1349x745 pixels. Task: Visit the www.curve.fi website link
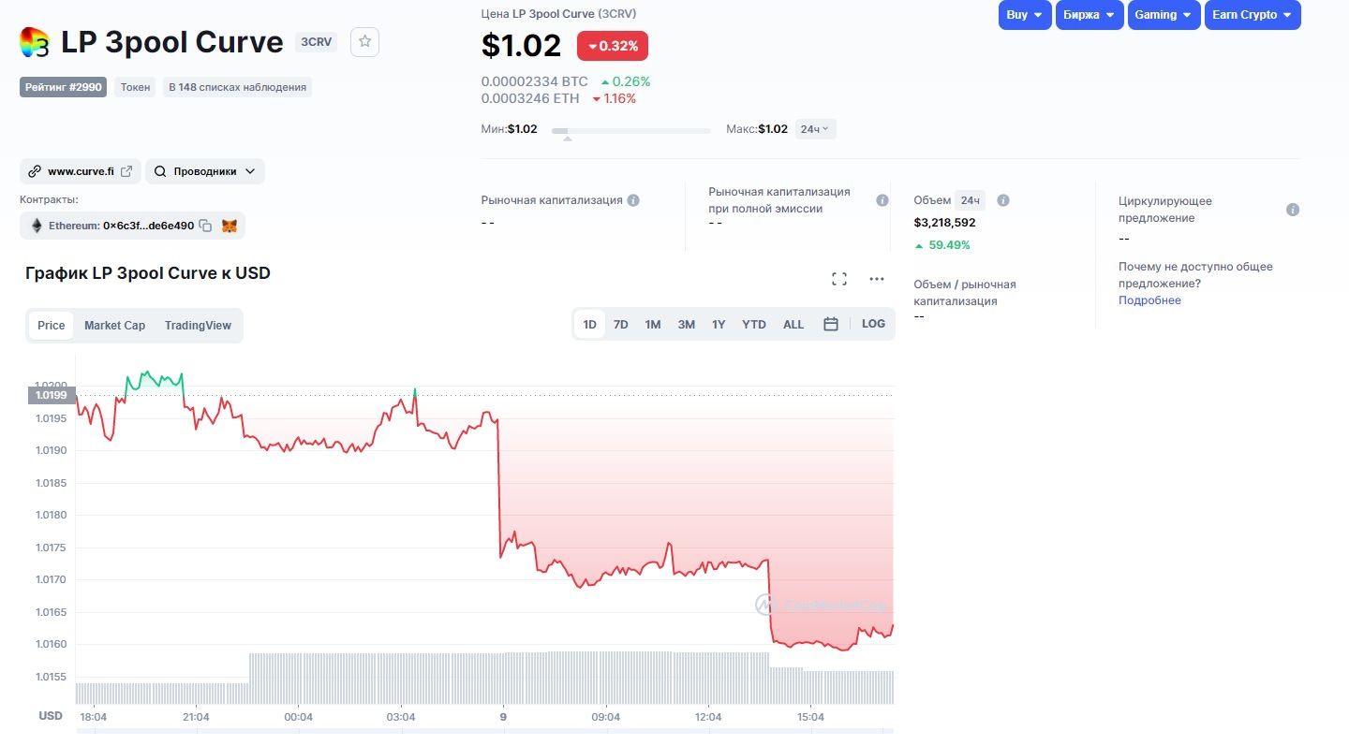click(x=81, y=171)
